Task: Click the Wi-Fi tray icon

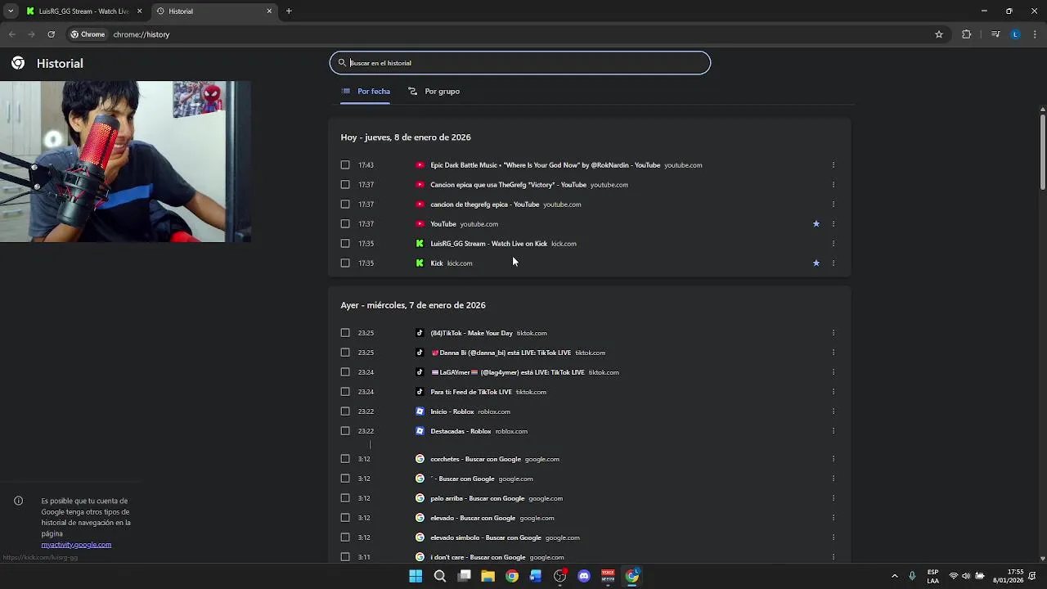Action: click(x=953, y=576)
